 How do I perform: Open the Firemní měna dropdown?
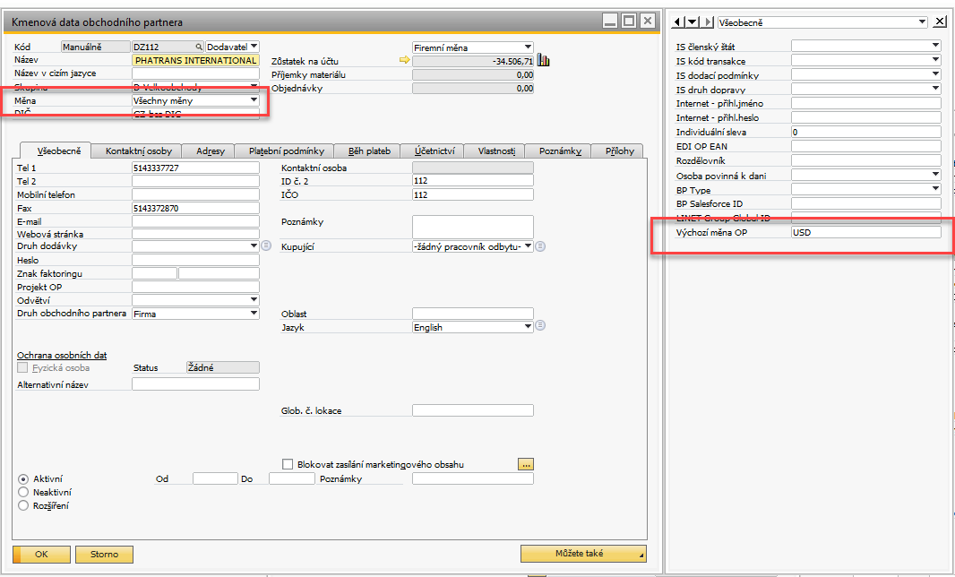tap(528, 47)
